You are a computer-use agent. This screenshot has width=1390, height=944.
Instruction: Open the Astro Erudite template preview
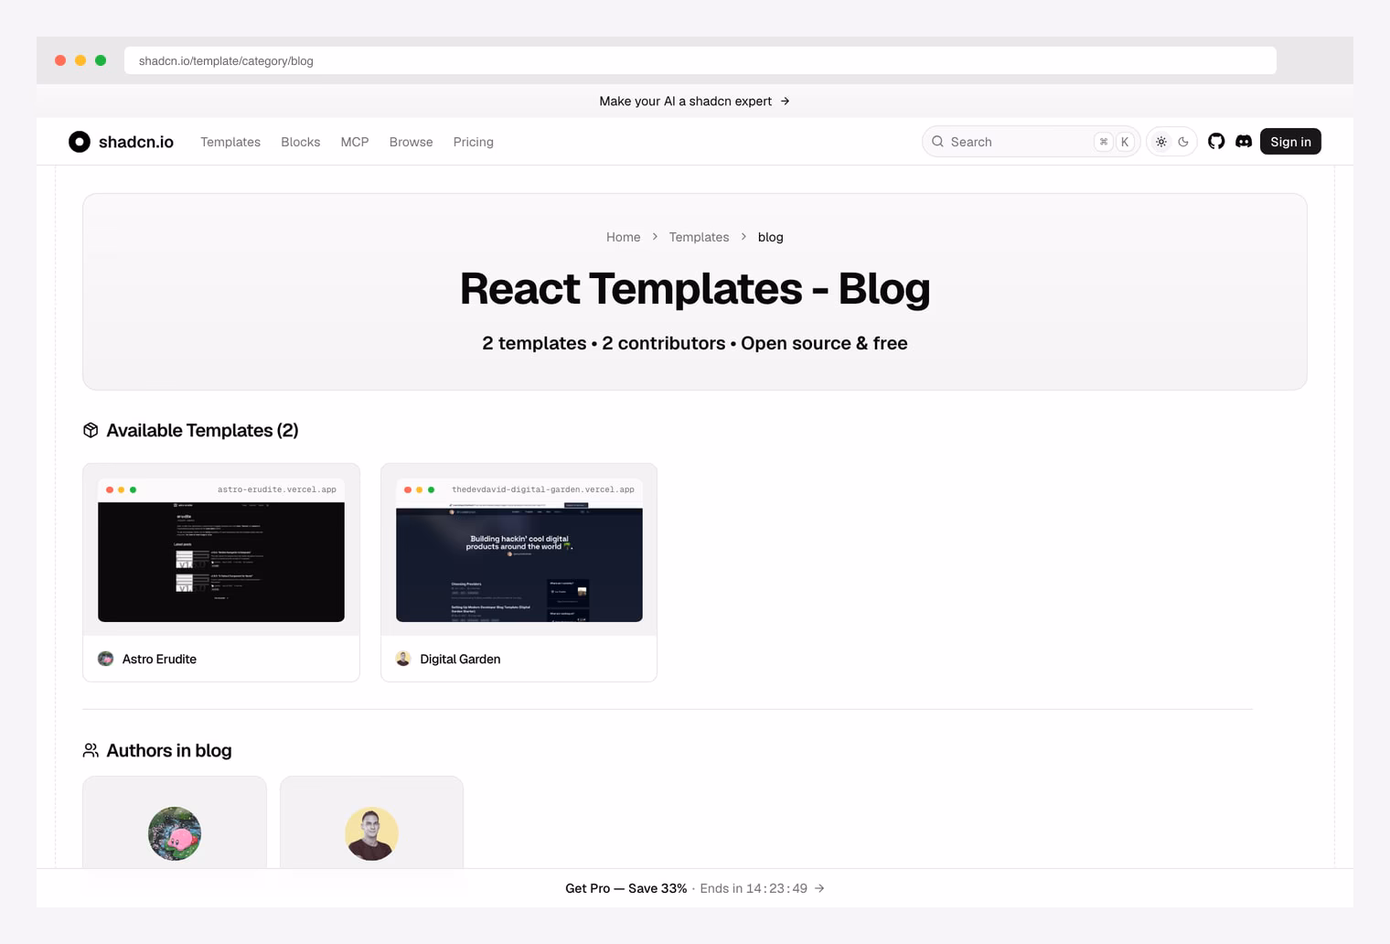click(x=221, y=550)
